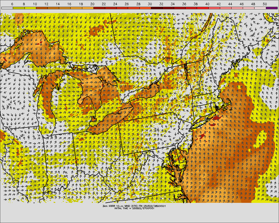This screenshot has height=223, width=279.
Task: Click the maroon swatch between 30 and 32
Action: pyautogui.click(x=157, y=8)
